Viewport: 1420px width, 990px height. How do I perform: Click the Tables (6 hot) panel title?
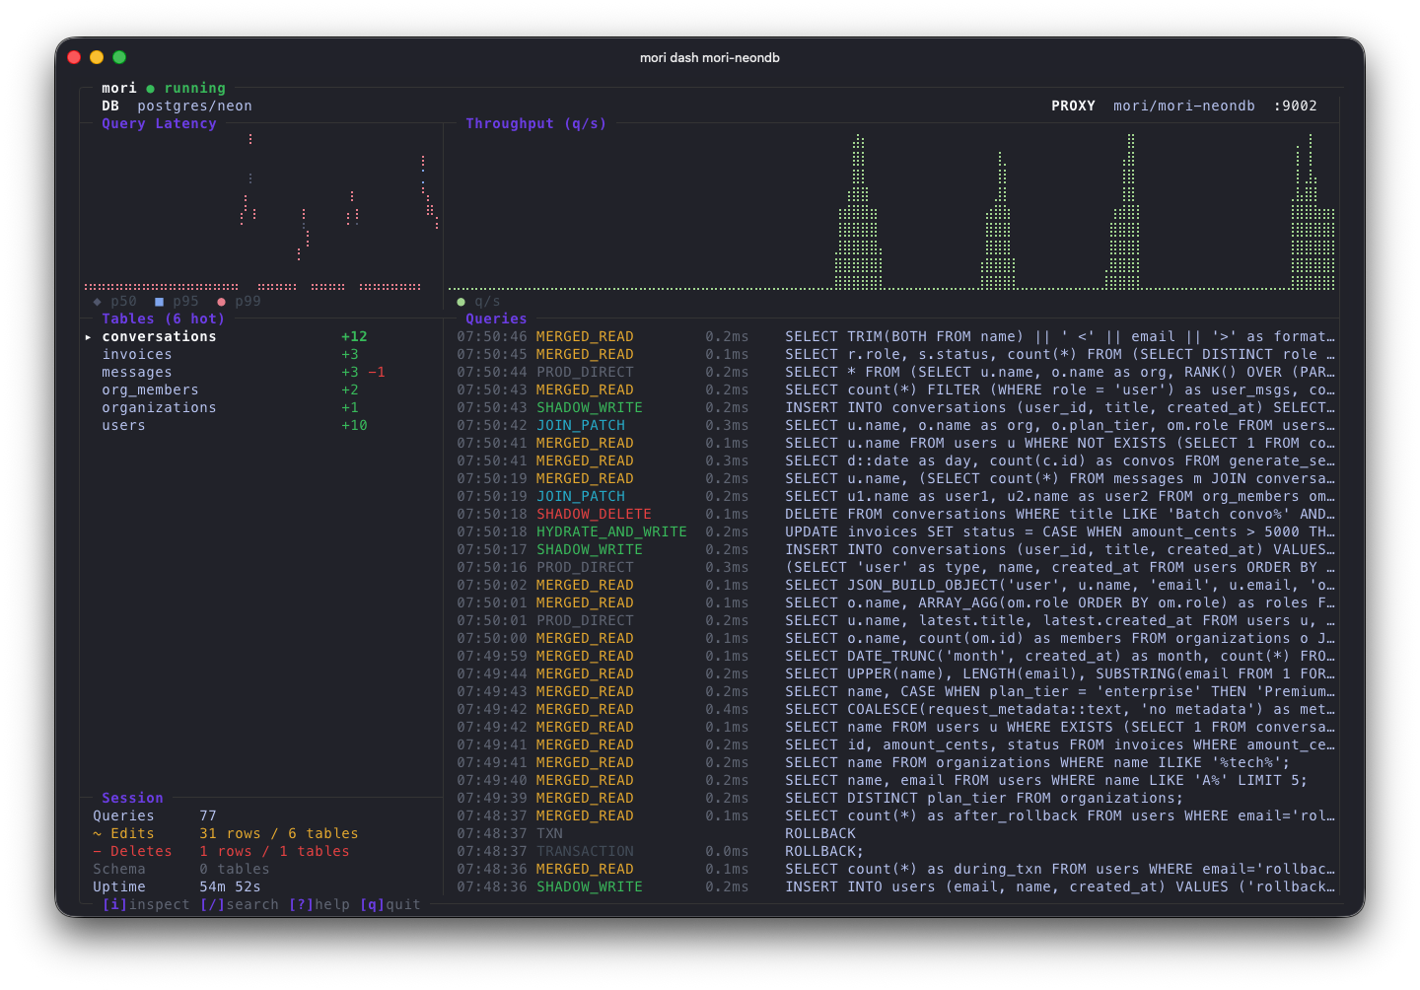164,319
